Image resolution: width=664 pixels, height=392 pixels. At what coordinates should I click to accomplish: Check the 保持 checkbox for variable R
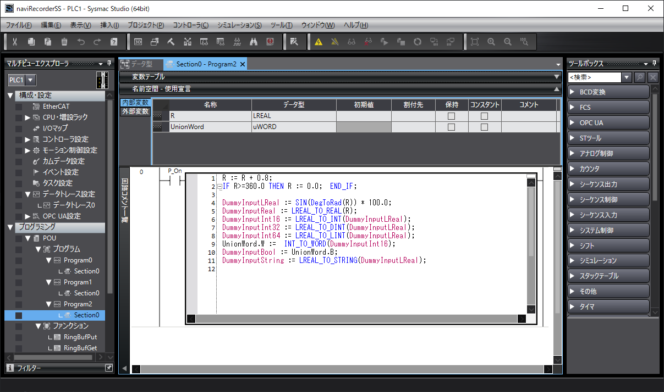pyautogui.click(x=451, y=116)
